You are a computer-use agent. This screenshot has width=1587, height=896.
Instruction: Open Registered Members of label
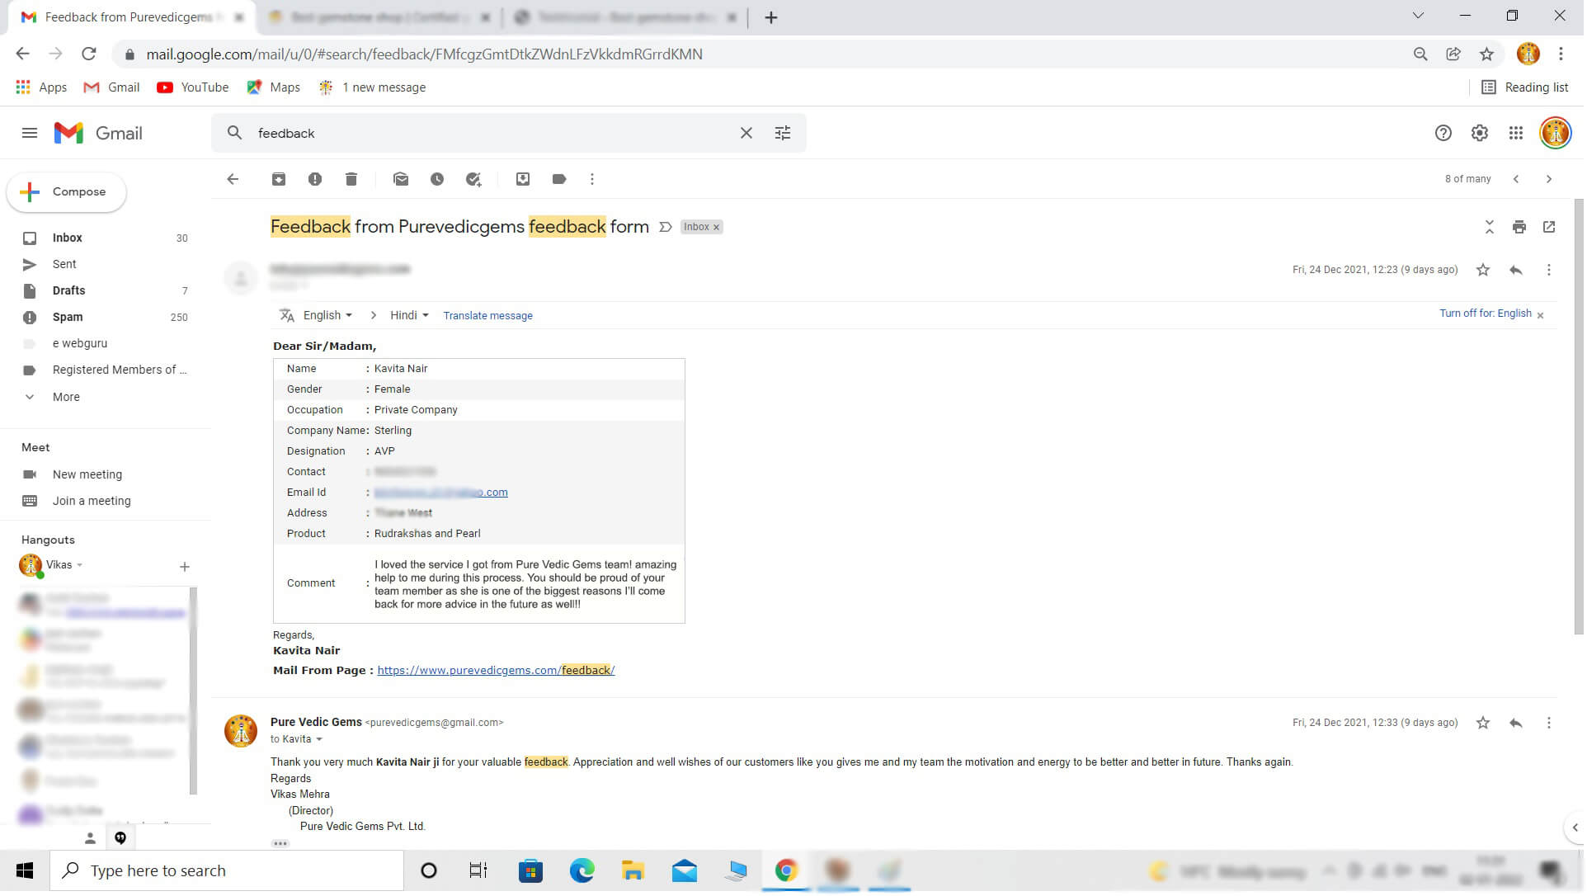(x=106, y=370)
